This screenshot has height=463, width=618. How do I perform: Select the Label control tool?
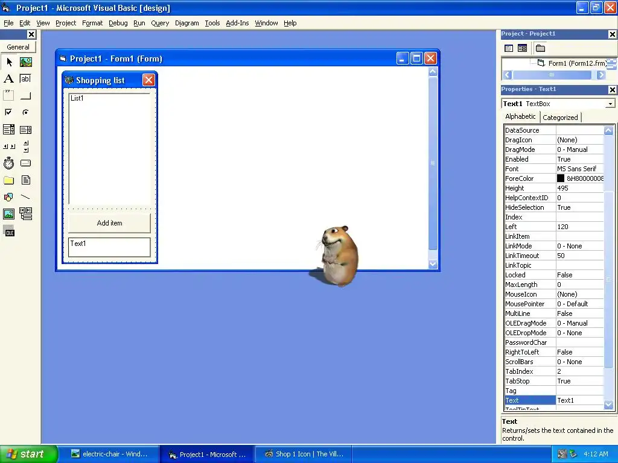pos(9,79)
